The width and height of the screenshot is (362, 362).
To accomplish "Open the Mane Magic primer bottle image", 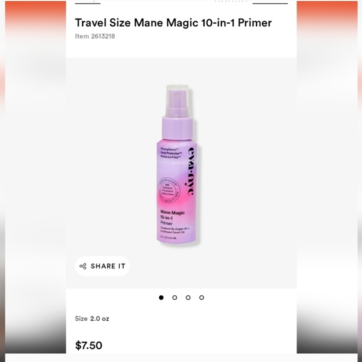I will (177, 164).
